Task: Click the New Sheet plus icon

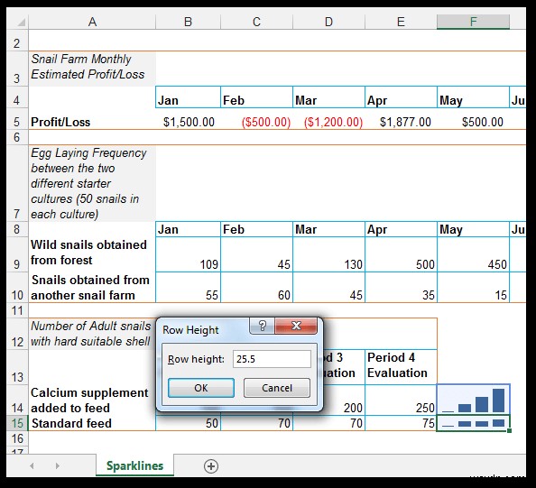Action: [211, 466]
